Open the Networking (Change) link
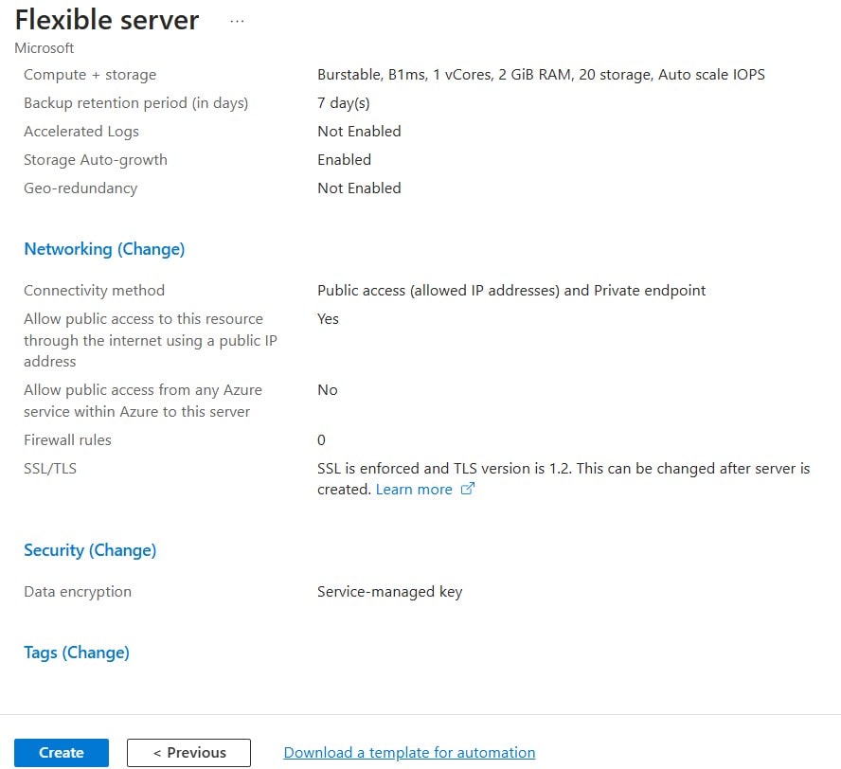The image size is (841, 769). (104, 249)
